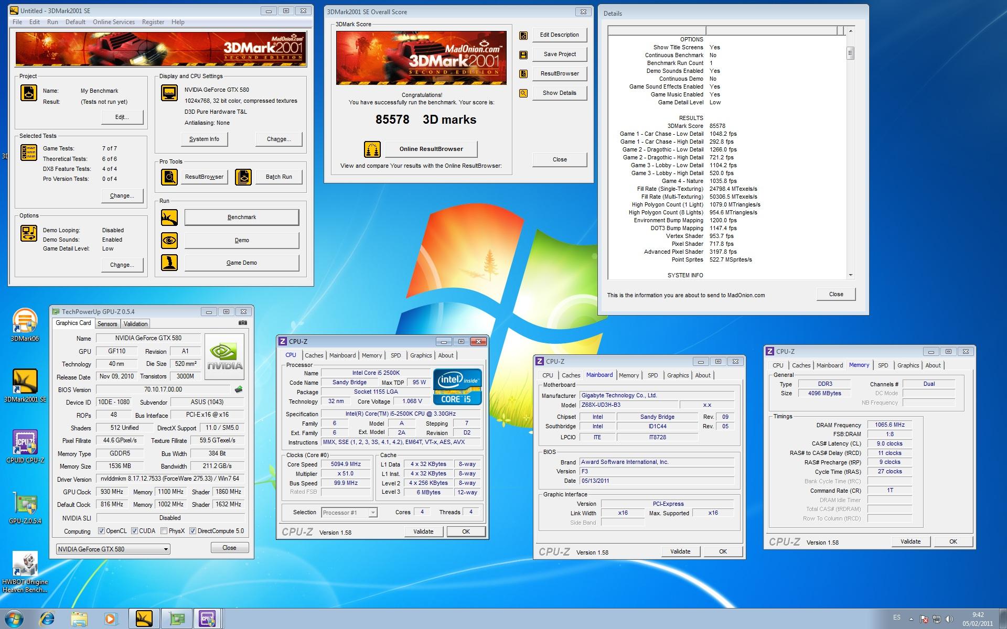Toggle the PhysX checkbox in GPU-Z
The height and width of the screenshot is (629, 1007).
click(164, 531)
